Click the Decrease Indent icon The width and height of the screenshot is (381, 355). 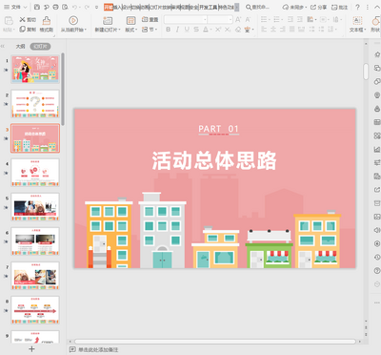coord(291,20)
